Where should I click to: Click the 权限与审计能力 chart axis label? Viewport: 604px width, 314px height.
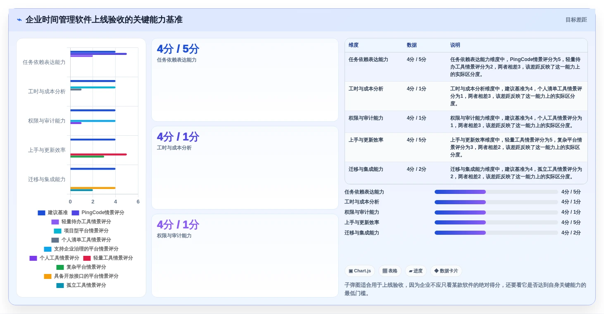click(47, 121)
